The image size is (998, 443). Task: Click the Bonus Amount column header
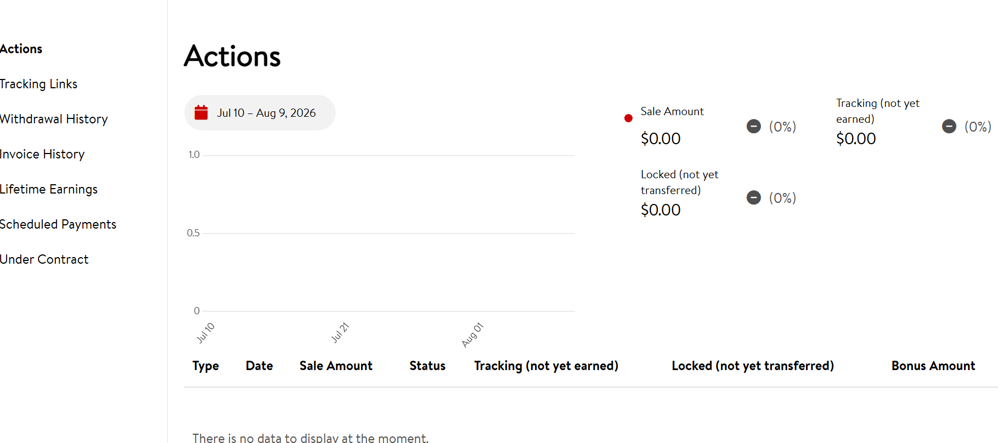click(x=933, y=366)
